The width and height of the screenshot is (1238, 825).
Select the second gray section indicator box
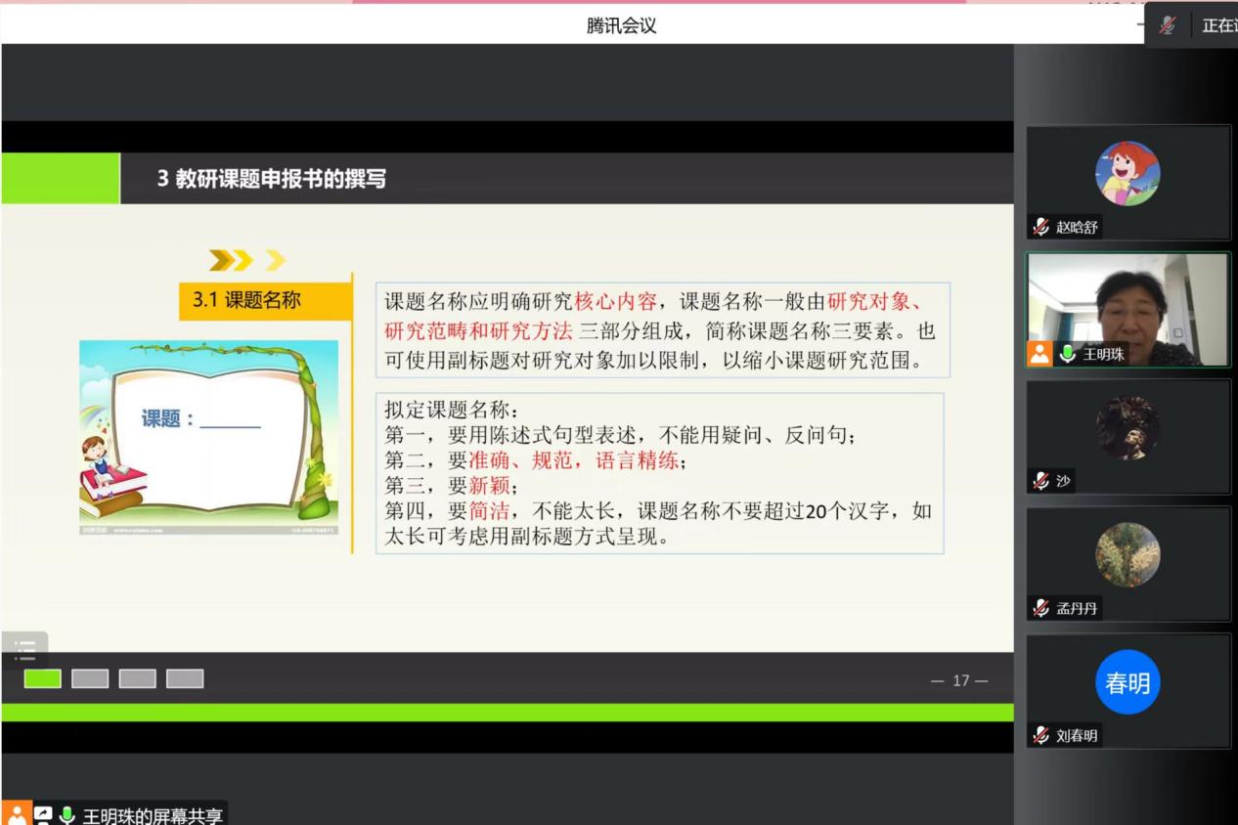click(x=90, y=678)
